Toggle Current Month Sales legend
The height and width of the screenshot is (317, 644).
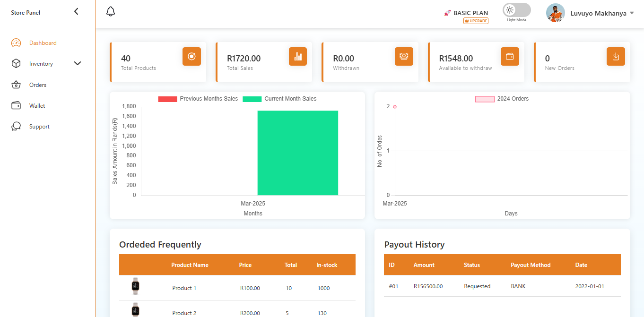point(279,99)
